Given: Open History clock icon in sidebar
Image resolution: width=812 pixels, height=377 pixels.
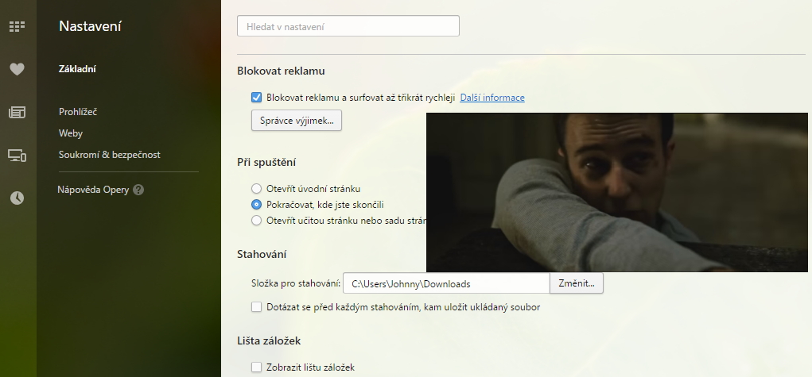Looking at the screenshot, I should tap(17, 198).
